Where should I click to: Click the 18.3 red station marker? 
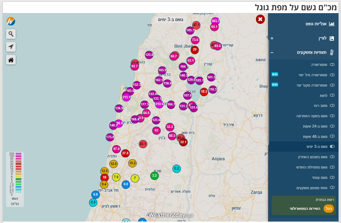coord(204,92)
